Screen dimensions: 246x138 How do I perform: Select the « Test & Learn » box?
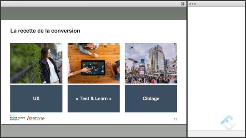94,99
